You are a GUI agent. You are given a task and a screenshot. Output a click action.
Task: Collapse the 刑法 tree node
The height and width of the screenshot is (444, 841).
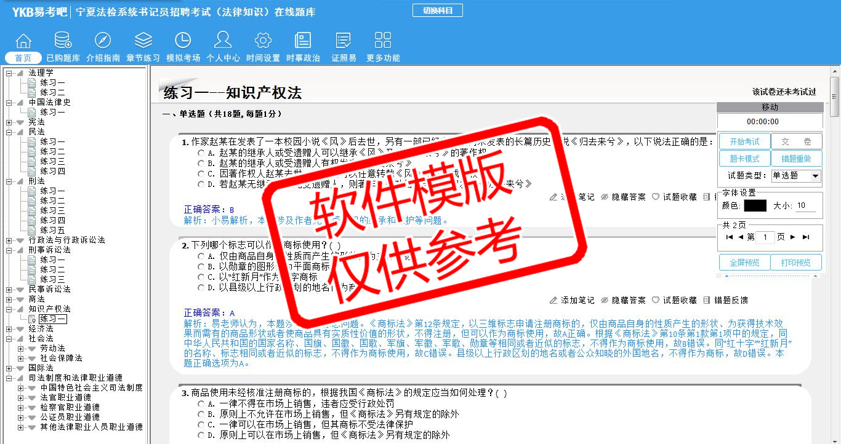click(9, 181)
